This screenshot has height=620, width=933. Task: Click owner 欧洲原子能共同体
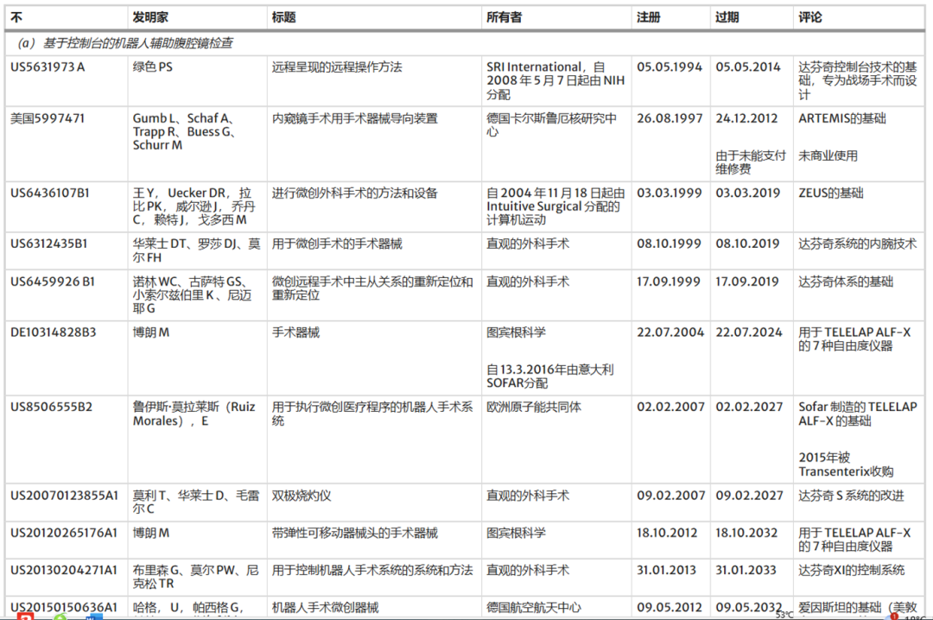[534, 407]
